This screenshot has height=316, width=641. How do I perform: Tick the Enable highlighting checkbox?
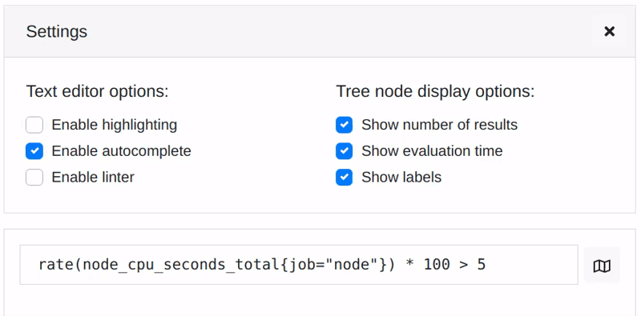coord(34,125)
